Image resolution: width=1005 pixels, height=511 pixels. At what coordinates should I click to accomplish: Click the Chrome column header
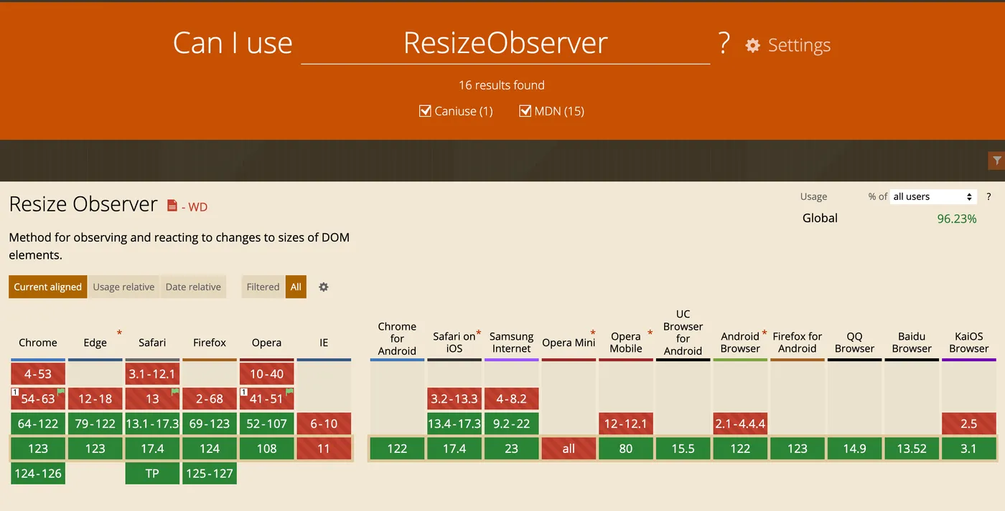coord(38,343)
